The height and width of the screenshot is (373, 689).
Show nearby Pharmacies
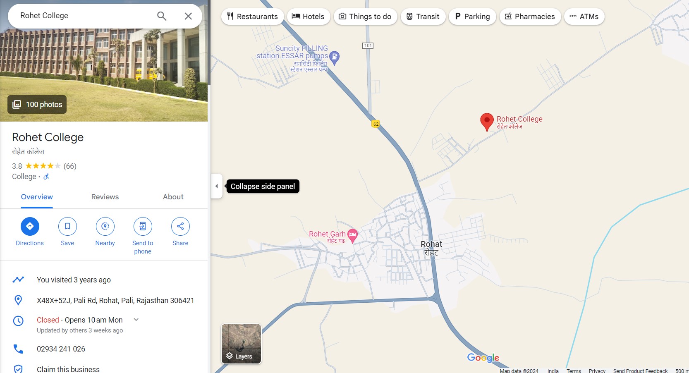(x=530, y=17)
